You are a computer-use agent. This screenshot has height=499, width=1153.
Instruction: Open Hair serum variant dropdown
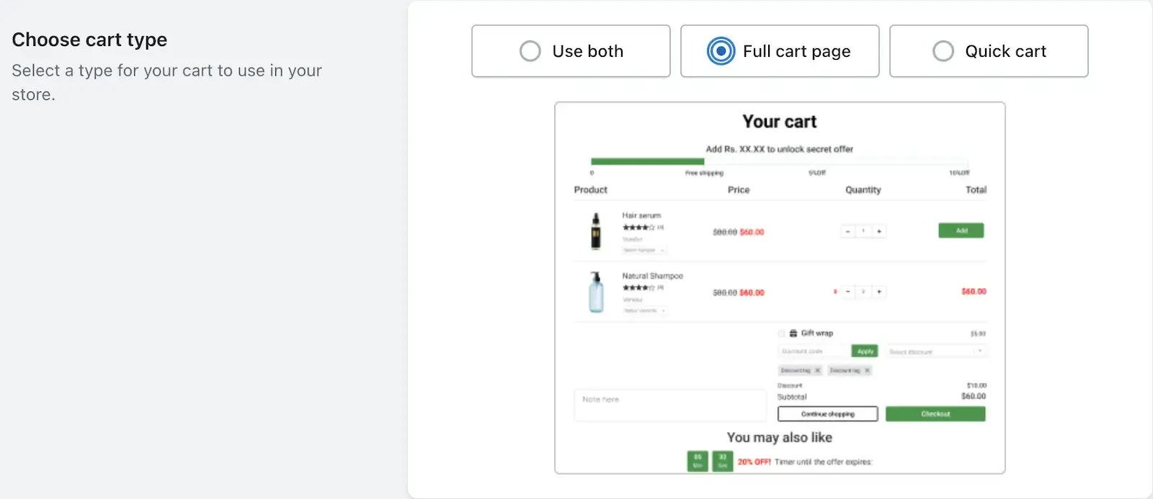pos(644,250)
